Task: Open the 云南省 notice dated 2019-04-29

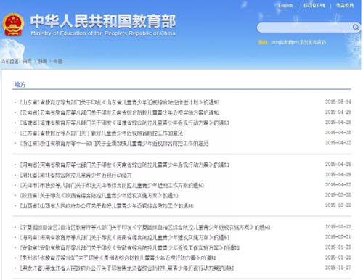Action: point(120,112)
